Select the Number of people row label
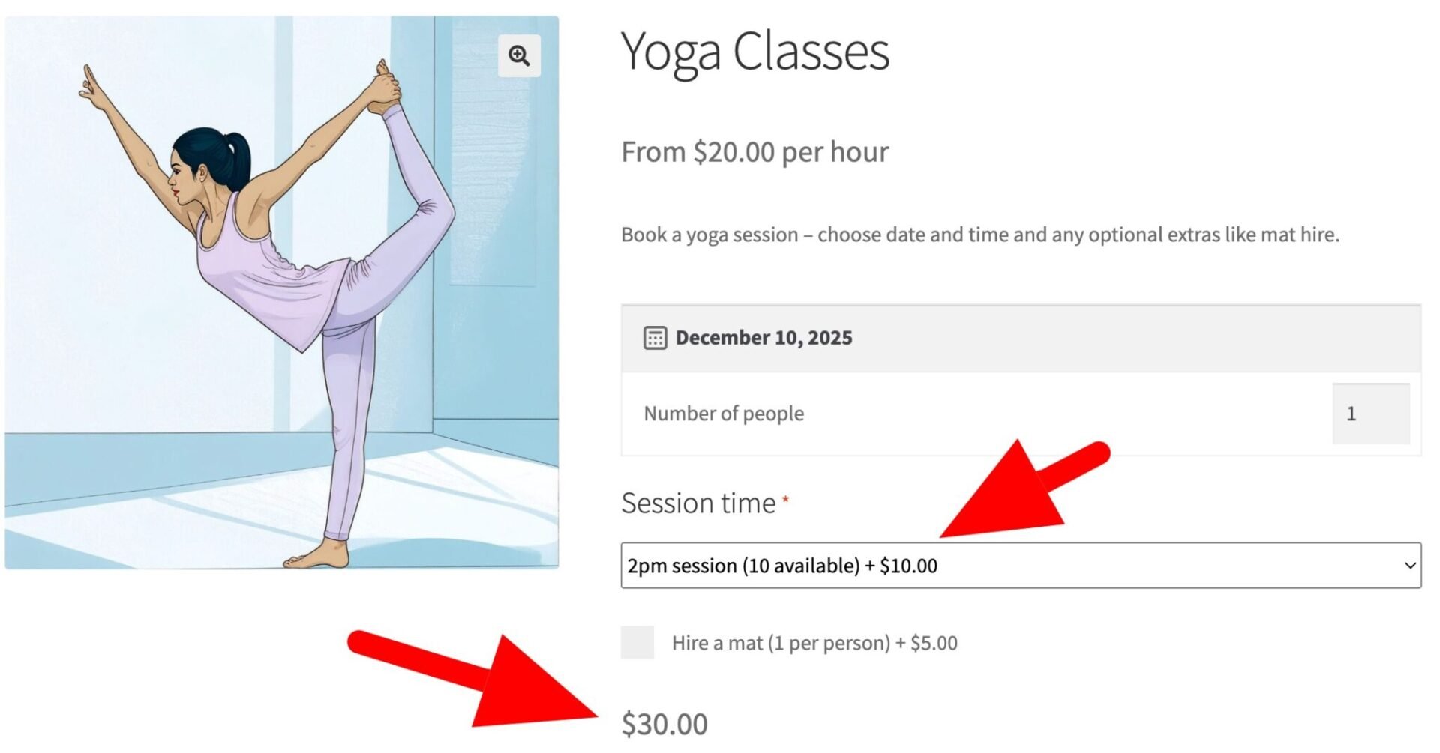Viewport: 1440px width, 753px height. [x=724, y=413]
